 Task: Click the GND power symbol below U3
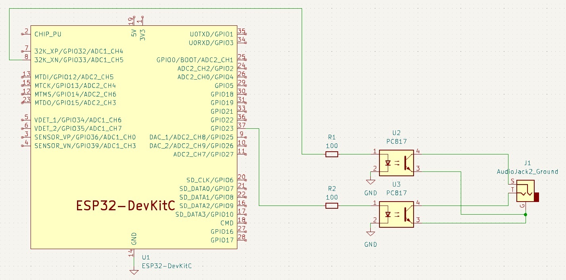pyautogui.click(x=371, y=233)
